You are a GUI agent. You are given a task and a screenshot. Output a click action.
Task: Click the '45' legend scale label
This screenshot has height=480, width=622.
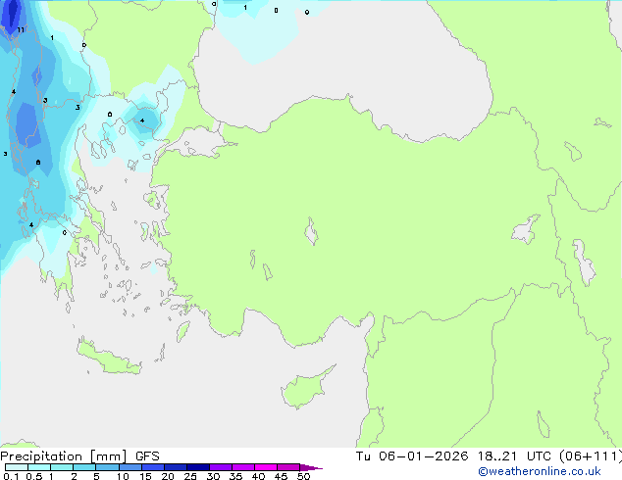pyautogui.click(x=281, y=476)
